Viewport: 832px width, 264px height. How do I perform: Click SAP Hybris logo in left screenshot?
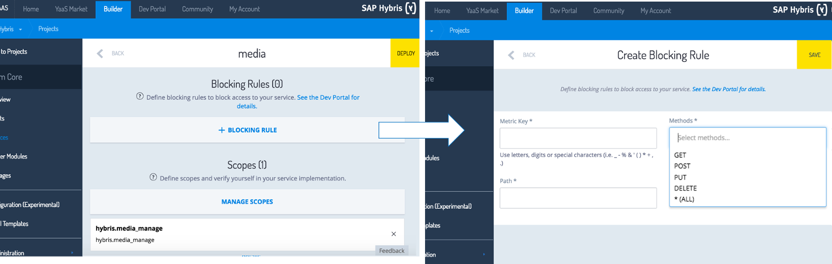click(388, 8)
